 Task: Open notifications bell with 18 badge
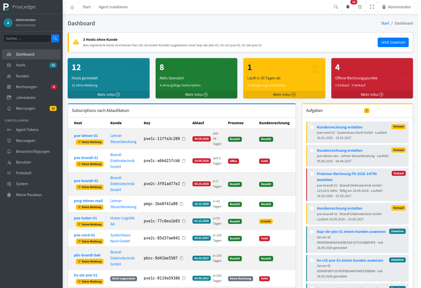point(348,7)
